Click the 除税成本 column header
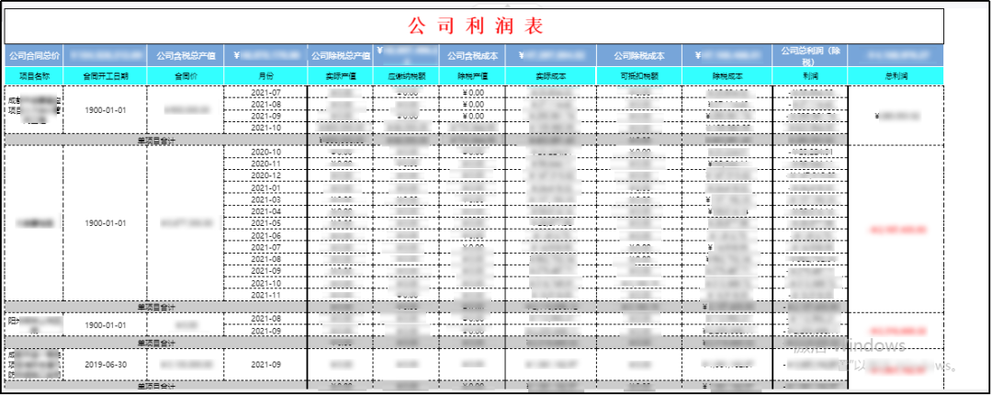 727,76
